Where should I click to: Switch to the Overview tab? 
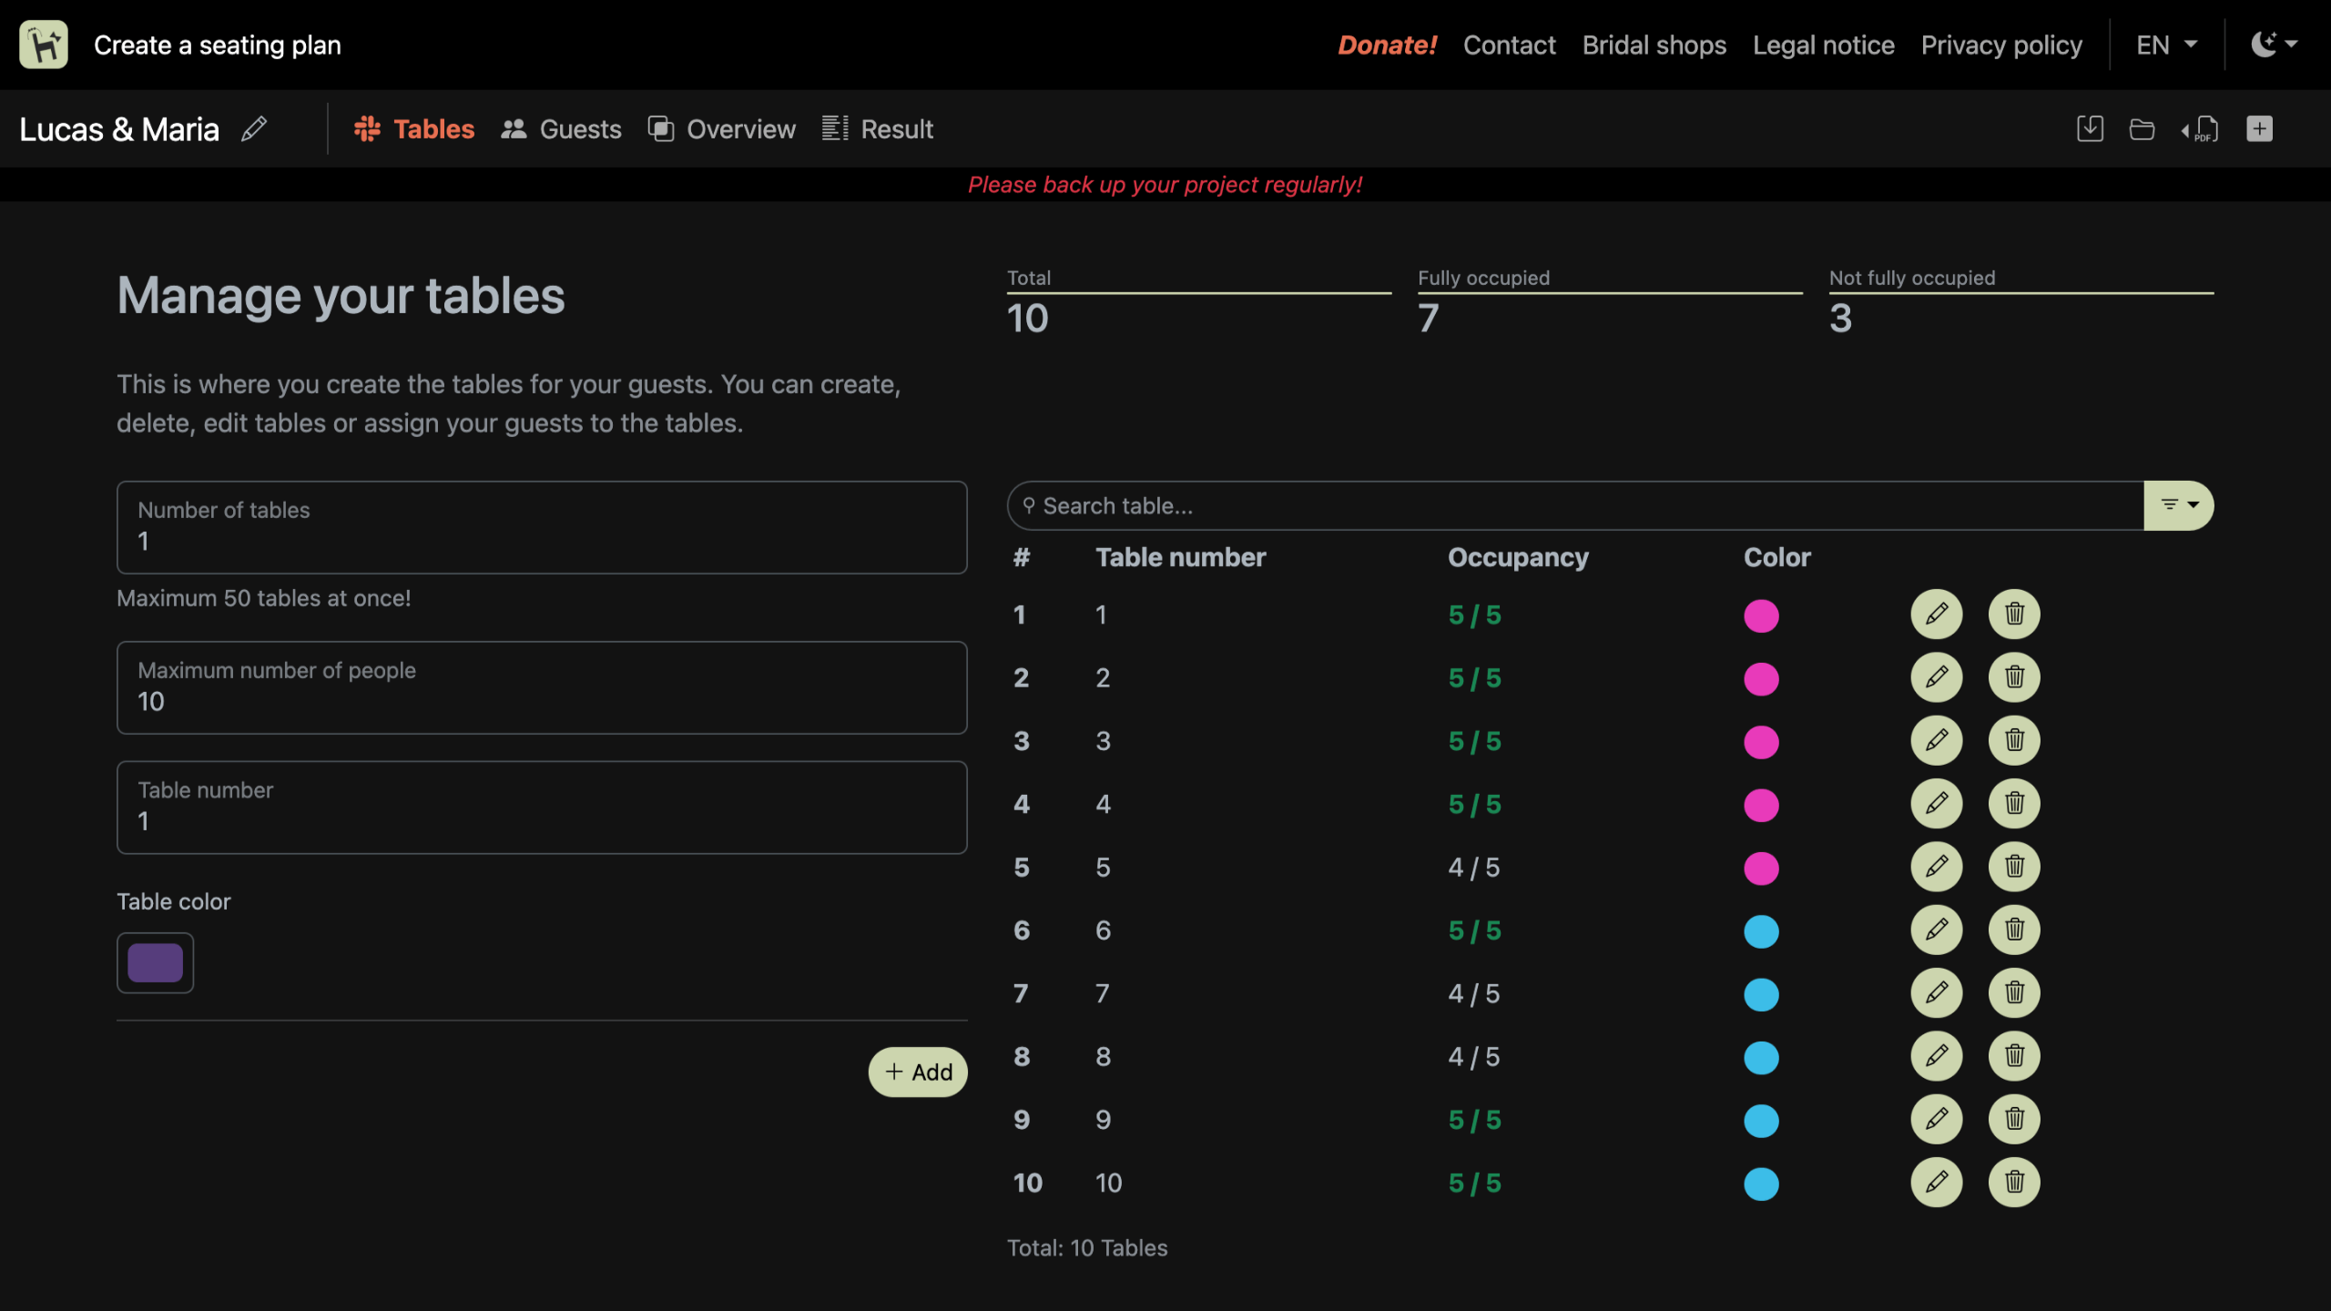722,129
